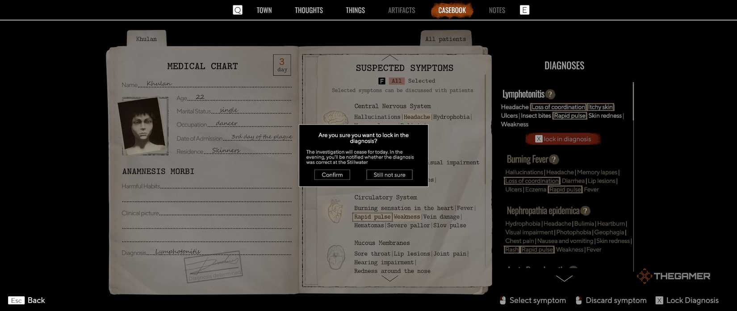
Task: Switch symptom filter to All
Action: tap(396, 81)
